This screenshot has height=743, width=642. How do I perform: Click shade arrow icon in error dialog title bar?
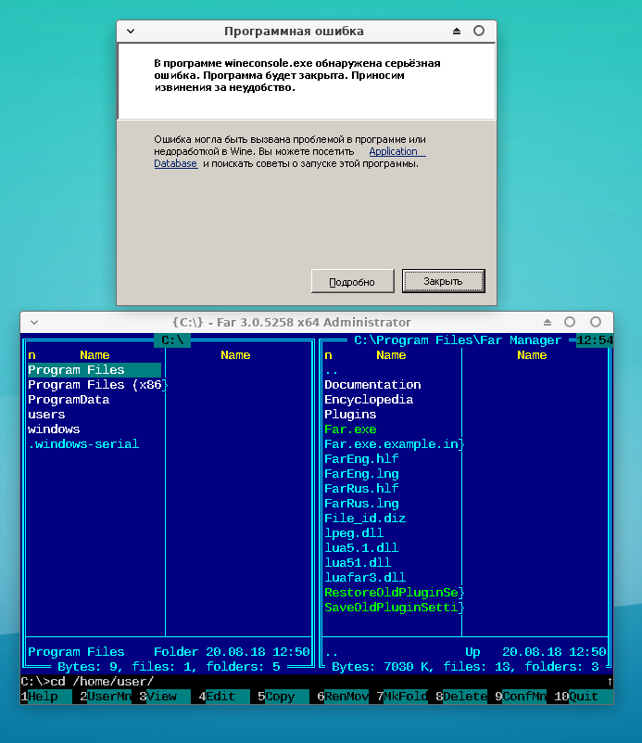pos(457,32)
